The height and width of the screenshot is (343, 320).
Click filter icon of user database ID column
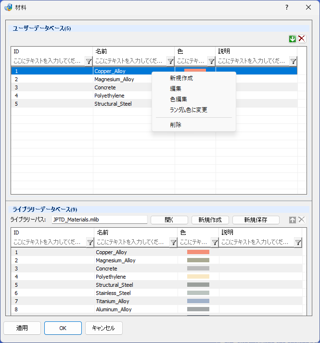(89, 61)
